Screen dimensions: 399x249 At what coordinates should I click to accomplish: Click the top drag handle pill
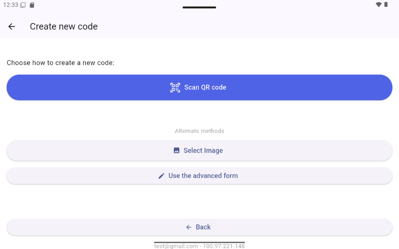200,7
